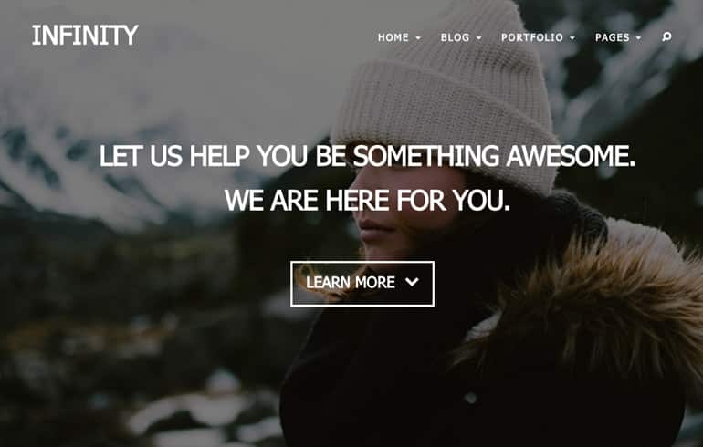Expand the HOME dropdown caret
Viewport: 703px width, 447px height.
click(x=418, y=38)
